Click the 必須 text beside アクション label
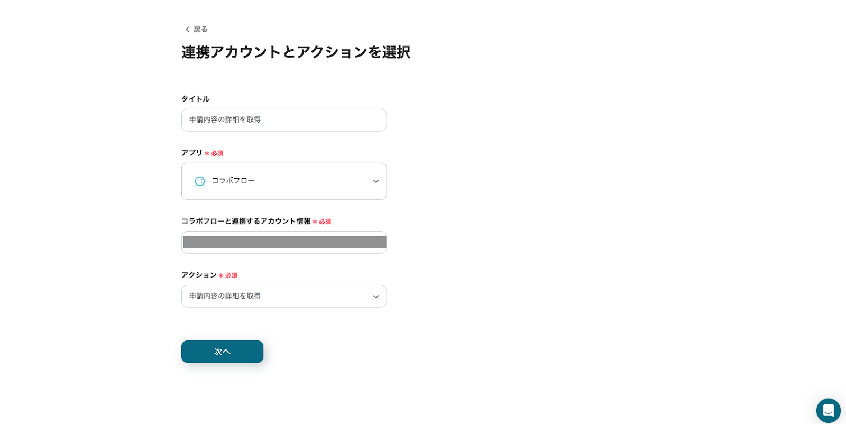 [x=231, y=275]
